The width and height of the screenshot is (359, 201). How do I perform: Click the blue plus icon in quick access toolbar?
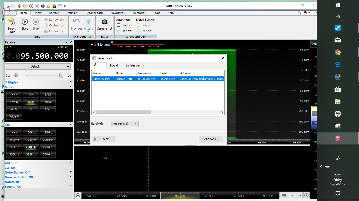coord(43,6)
